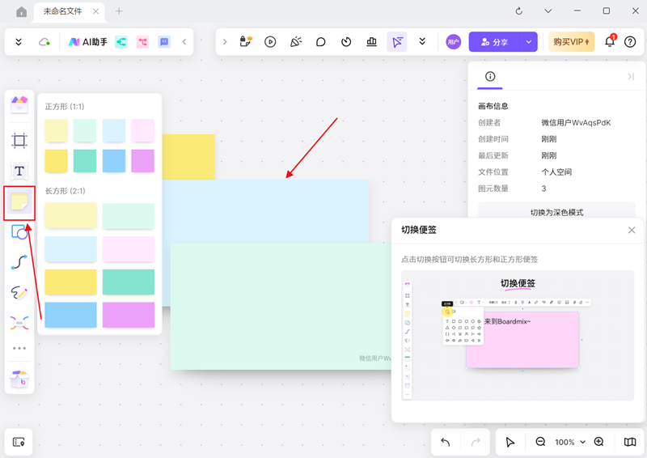This screenshot has height=458, width=647.
Task: Zoom out with minus magnifier
Action: coord(540,442)
